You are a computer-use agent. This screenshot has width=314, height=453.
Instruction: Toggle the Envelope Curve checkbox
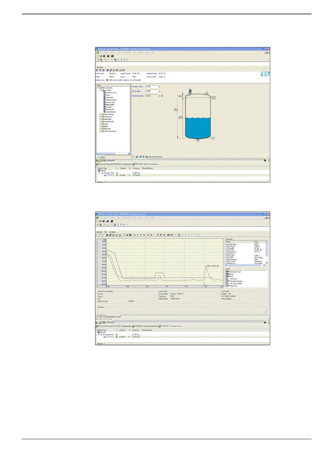(227, 272)
